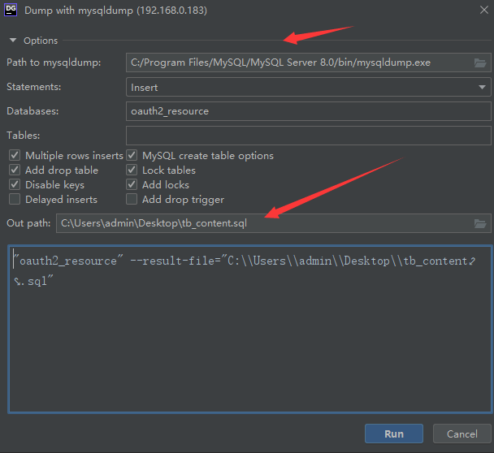Click the Cancel button

[461, 434]
